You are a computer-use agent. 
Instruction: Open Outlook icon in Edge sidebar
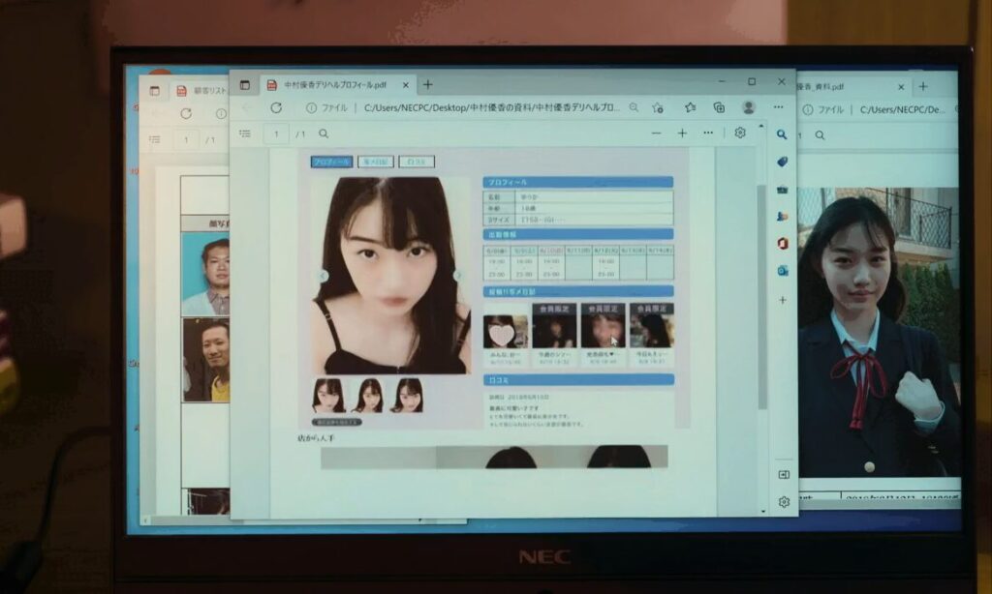click(x=783, y=270)
